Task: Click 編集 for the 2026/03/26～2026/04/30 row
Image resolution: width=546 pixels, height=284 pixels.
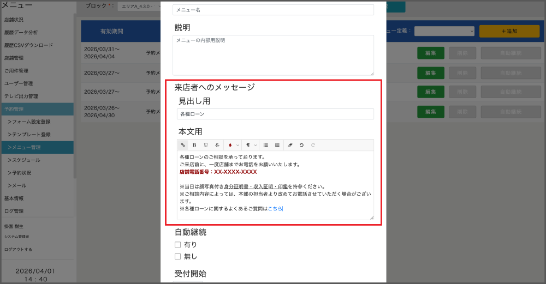Action: pos(431,112)
